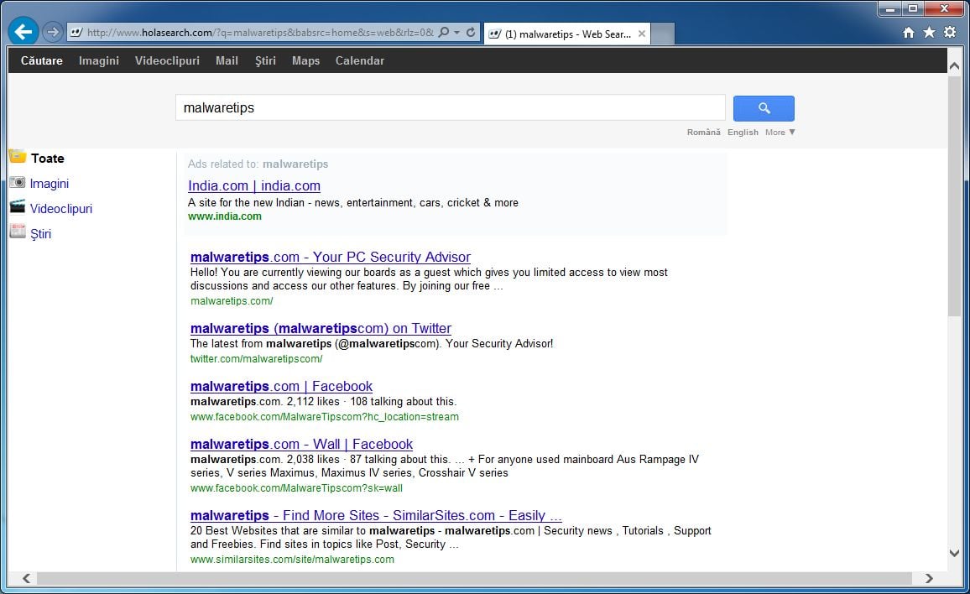
Task: Maximize the browser window
Action: pos(912,8)
